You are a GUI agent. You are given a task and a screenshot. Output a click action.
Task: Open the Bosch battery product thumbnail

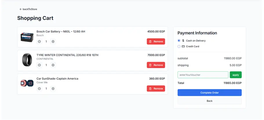[x=27, y=37]
